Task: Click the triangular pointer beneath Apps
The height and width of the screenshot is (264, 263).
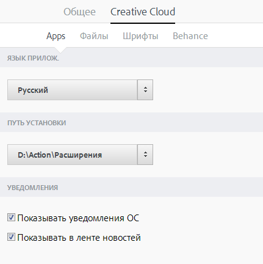Action: tap(60, 50)
